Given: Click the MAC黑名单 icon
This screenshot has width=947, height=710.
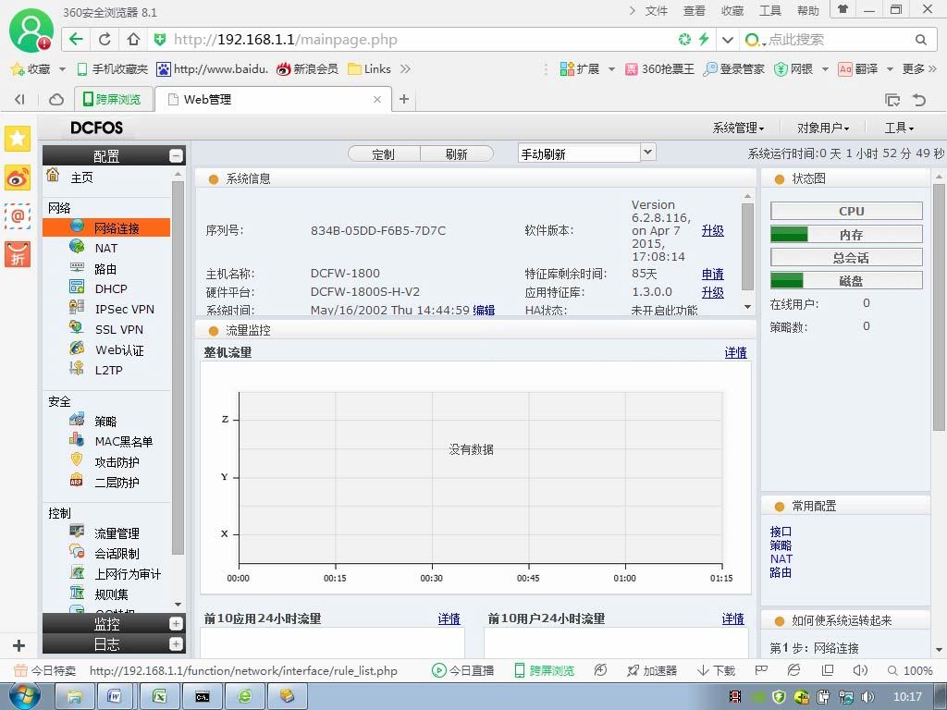Looking at the screenshot, I should (77, 439).
